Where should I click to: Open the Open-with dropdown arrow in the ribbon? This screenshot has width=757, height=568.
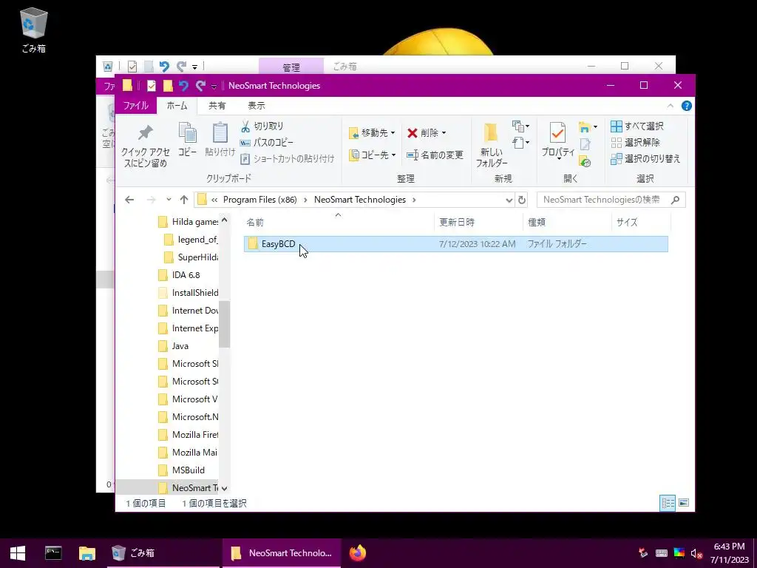pos(595,127)
